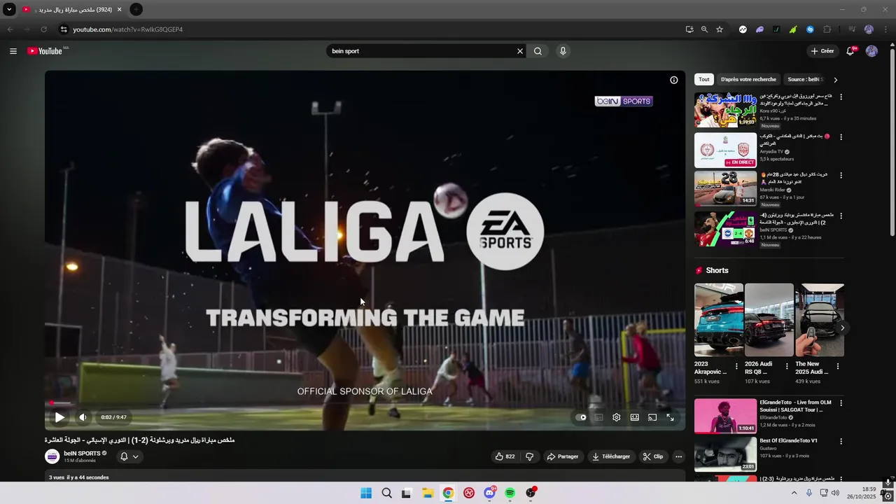The height and width of the screenshot is (504, 896).
Task: Play the video
Action: coord(59,417)
